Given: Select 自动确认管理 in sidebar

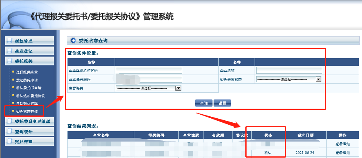Looking at the screenshot, I should [27, 103].
